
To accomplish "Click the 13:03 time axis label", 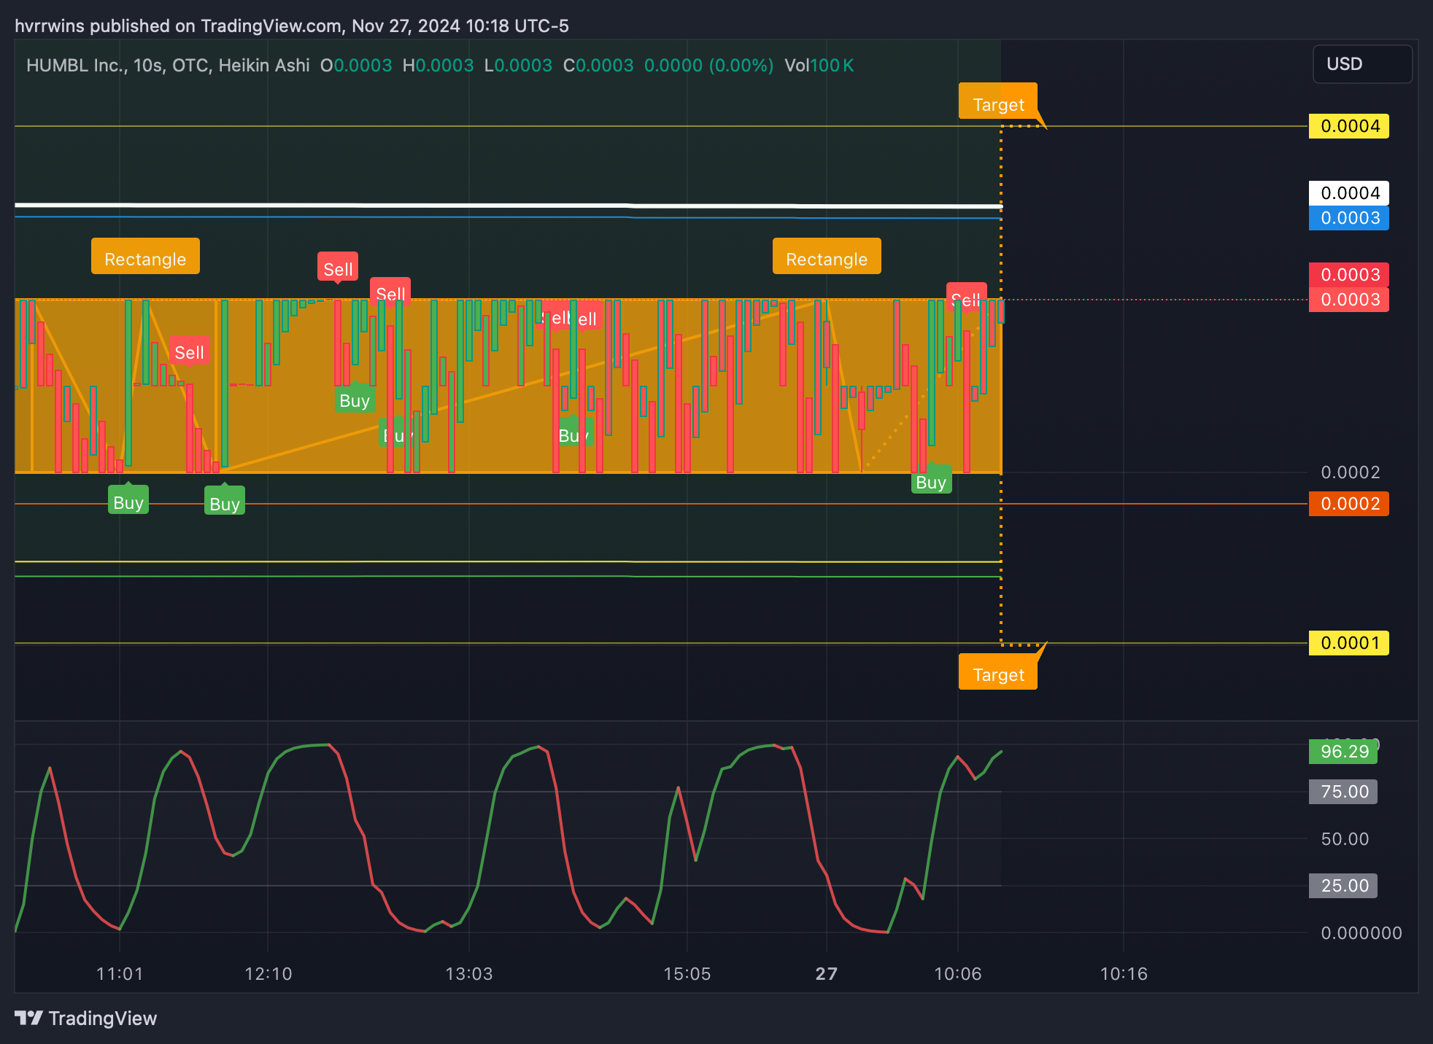I will (x=468, y=974).
